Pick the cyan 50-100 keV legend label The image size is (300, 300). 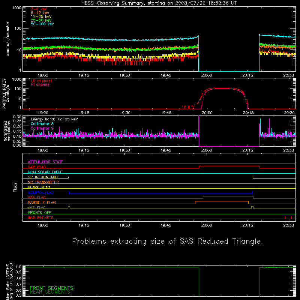point(42,24)
